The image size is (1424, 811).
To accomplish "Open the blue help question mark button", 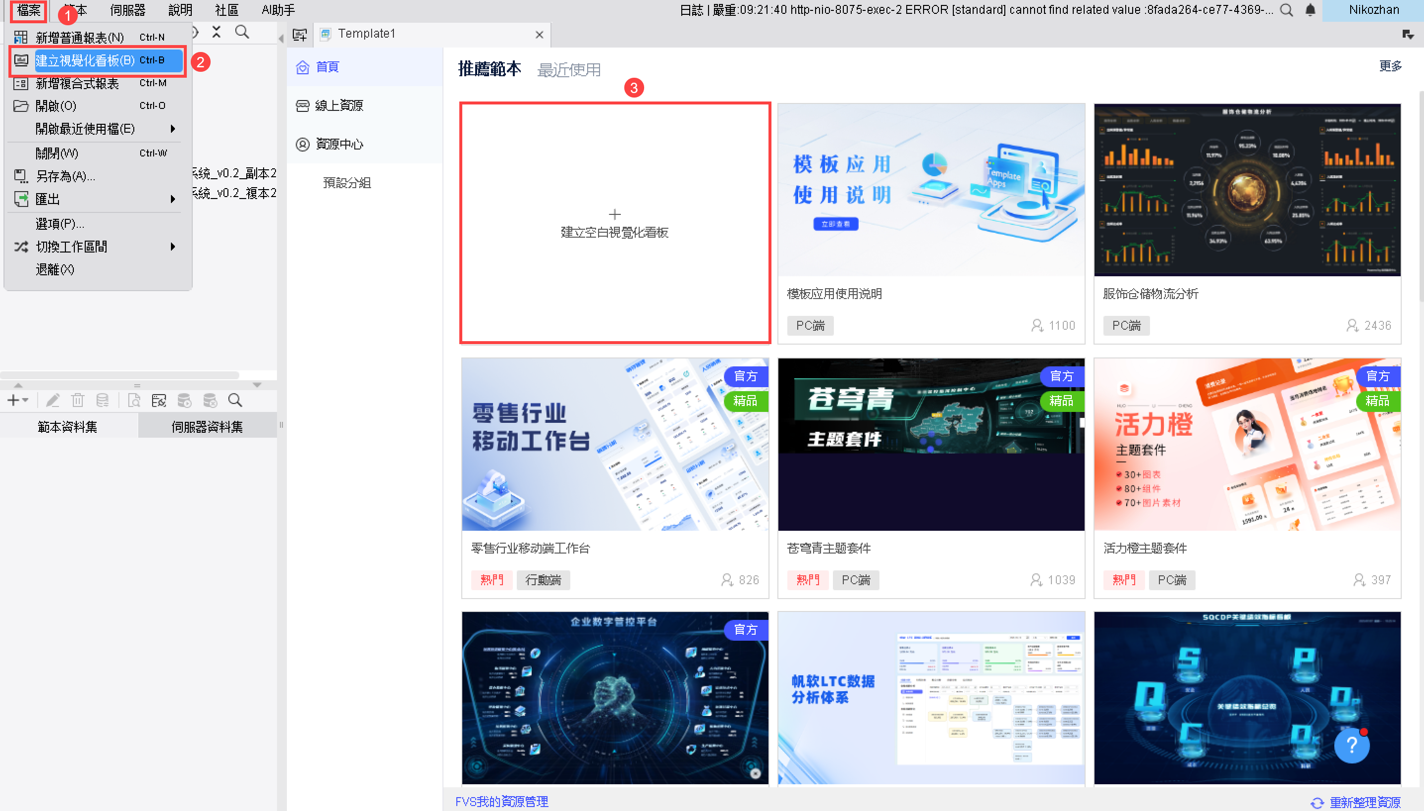I will pos(1352,745).
